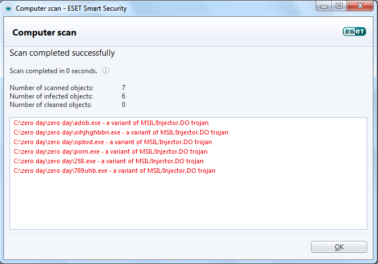This screenshot has height=264, width=378.
Task: Click the ESET logo in the header
Action: coord(354,32)
